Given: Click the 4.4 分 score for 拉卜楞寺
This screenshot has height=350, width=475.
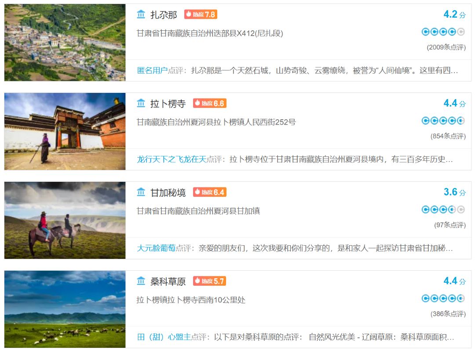Looking at the screenshot, I should pos(454,103).
